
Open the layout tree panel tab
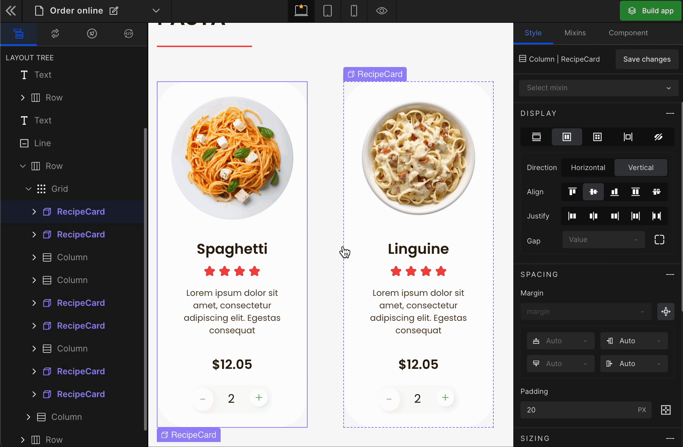click(19, 34)
